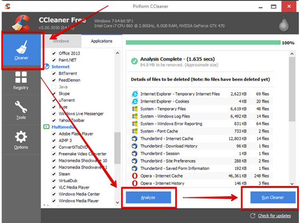Collapse the Internet category header
This screenshot has height=223, width=301.
point(60,67)
